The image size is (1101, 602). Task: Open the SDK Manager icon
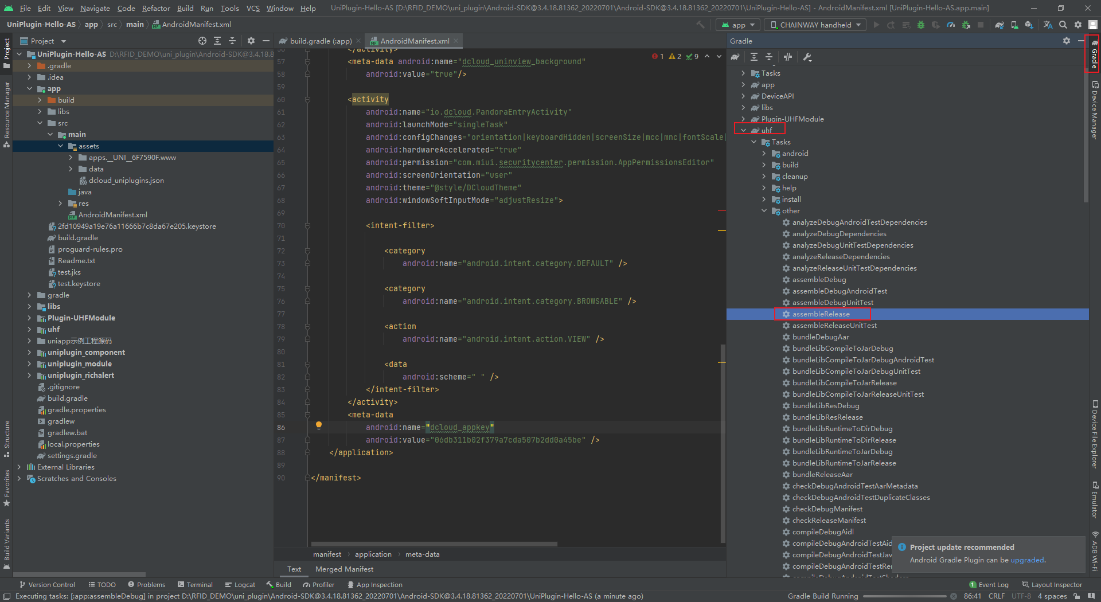(x=1029, y=25)
